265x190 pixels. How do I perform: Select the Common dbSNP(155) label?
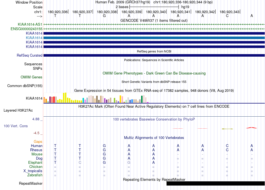pos(25,86)
